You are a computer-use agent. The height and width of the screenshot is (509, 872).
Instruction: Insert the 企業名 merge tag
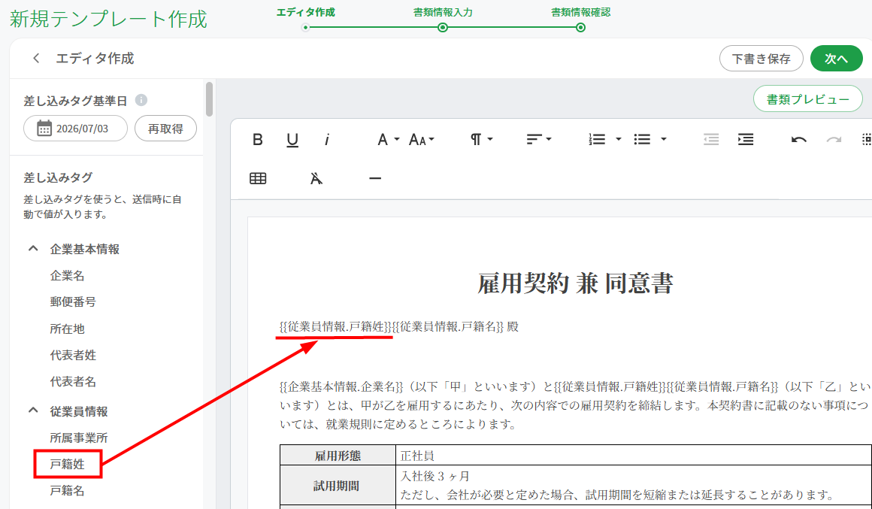(x=68, y=275)
